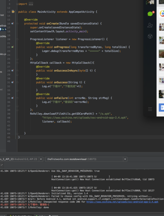Open WeChat chats with 3 unread badge
Image resolution: width=164 pixels, height=216 pixels.
point(150,14)
